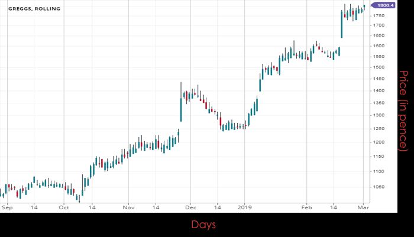Click the red Days axis title
Viewport: 414px width, 237px height.
click(x=203, y=225)
